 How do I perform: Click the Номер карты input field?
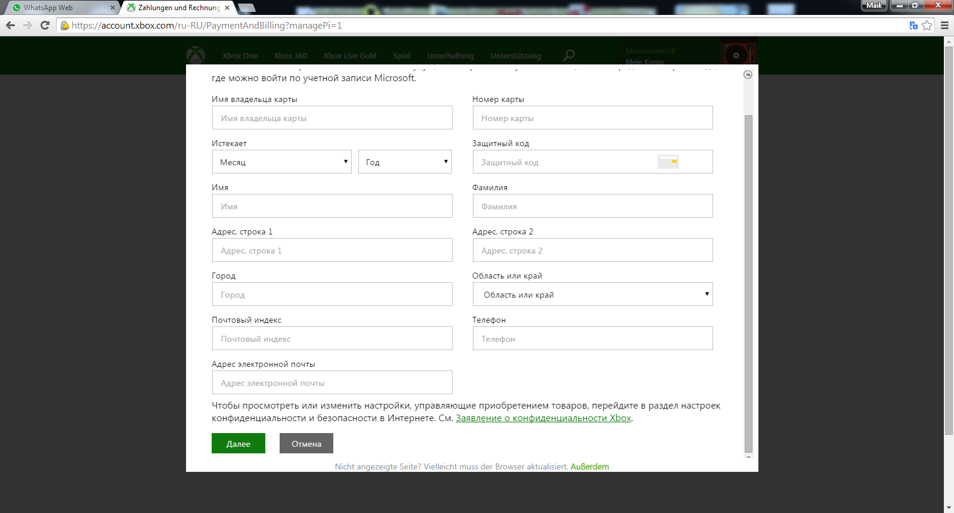click(593, 118)
